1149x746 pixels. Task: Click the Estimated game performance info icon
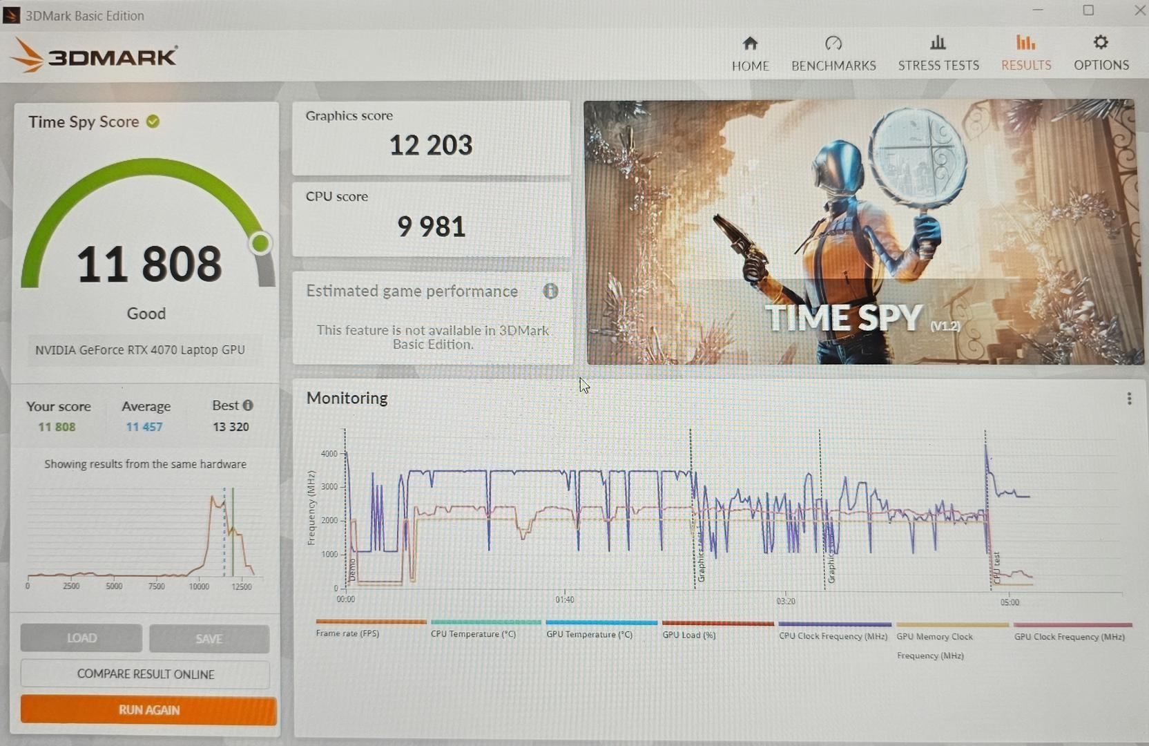(550, 291)
